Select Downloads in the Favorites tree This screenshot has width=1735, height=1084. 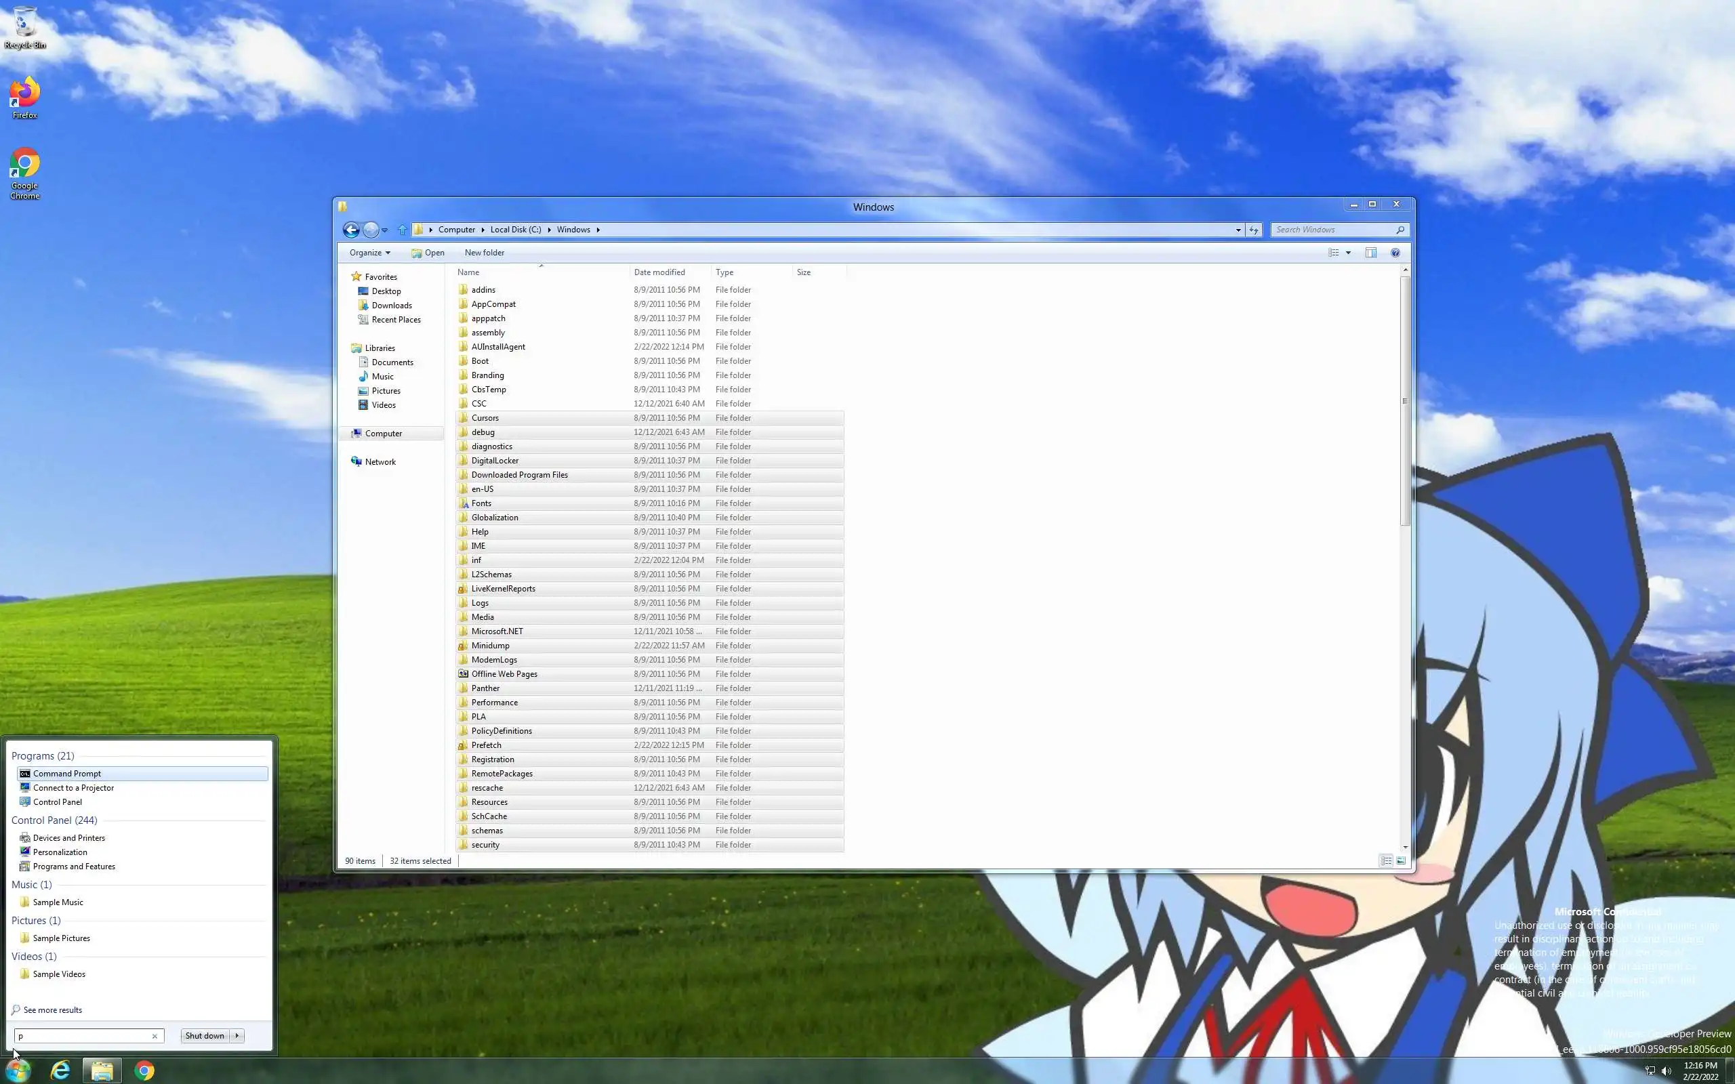pos(392,306)
